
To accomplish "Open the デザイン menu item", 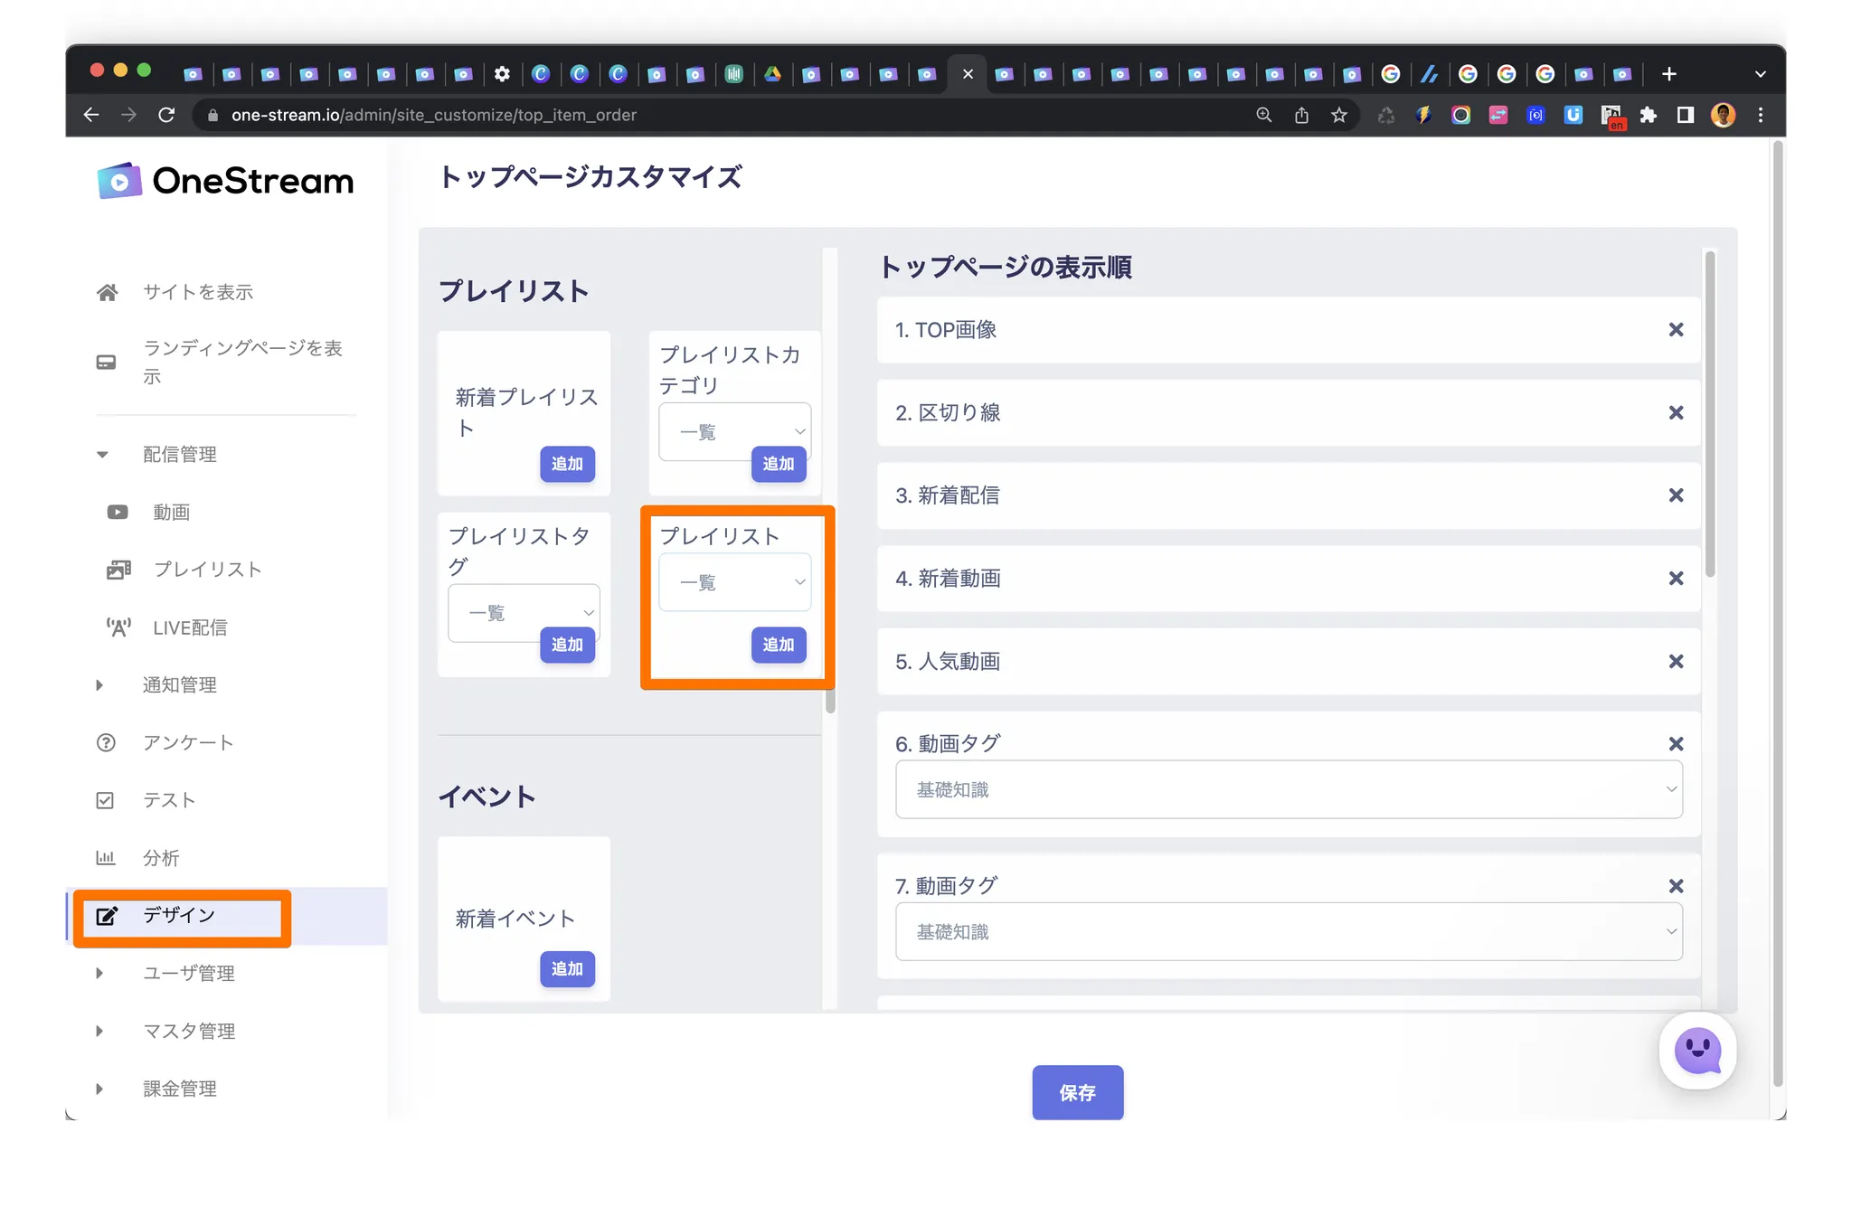I will (179, 916).
